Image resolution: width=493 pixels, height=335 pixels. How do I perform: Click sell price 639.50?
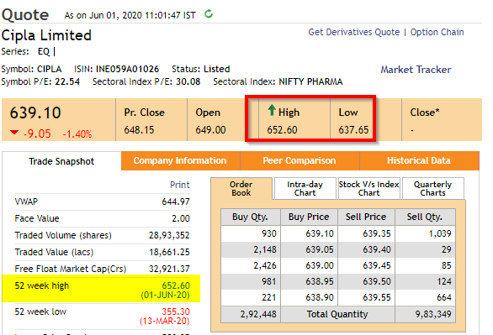(x=377, y=281)
